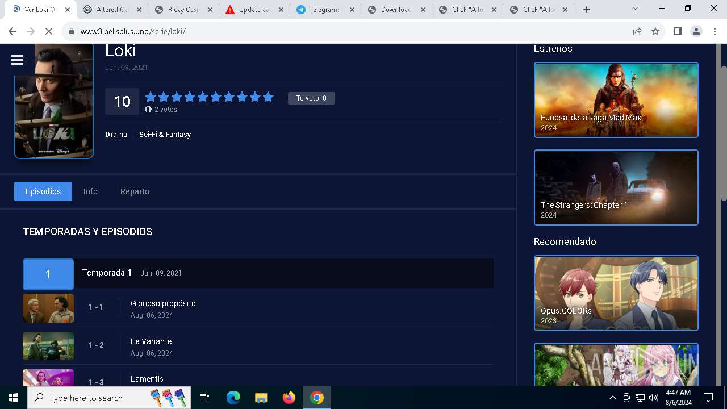Toggle the browser side panel
This screenshot has width=727, height=409.
[678, 31]
